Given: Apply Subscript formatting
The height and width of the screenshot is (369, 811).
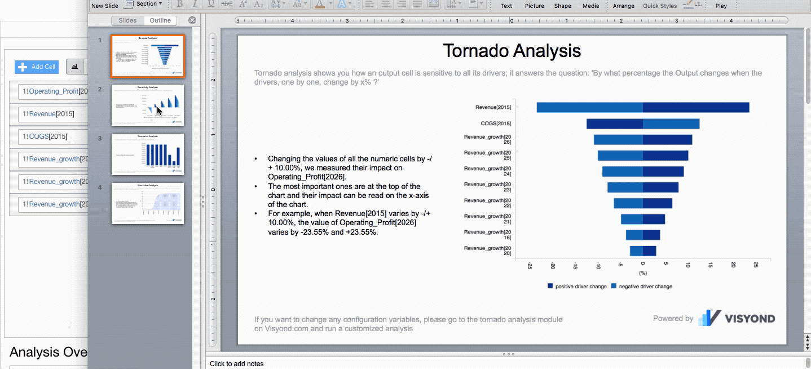Looking at the screenshot, I should (x=259, y=4).
